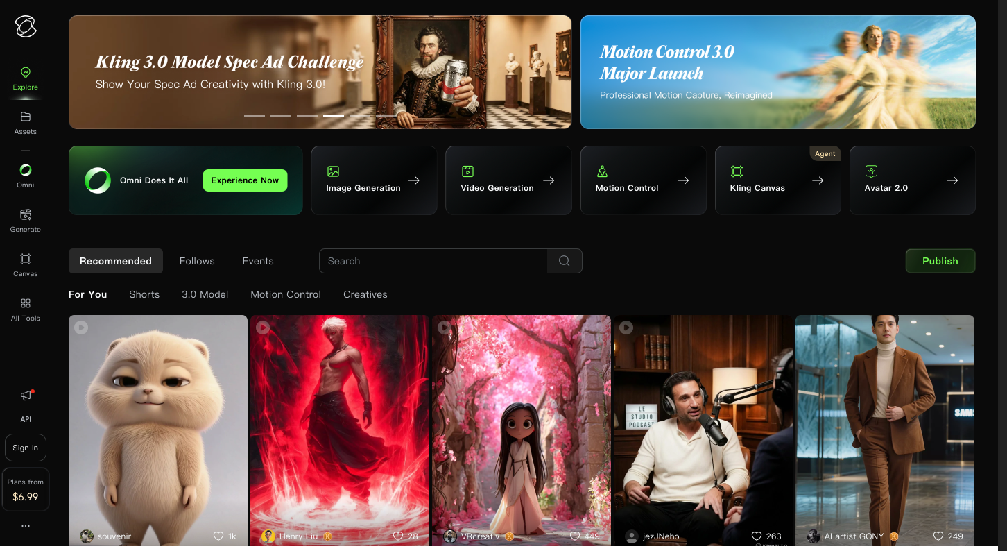The image size is (1007, 551).
Task: Open the red warrior video by Henry Liu
Action: click(340, 430)
